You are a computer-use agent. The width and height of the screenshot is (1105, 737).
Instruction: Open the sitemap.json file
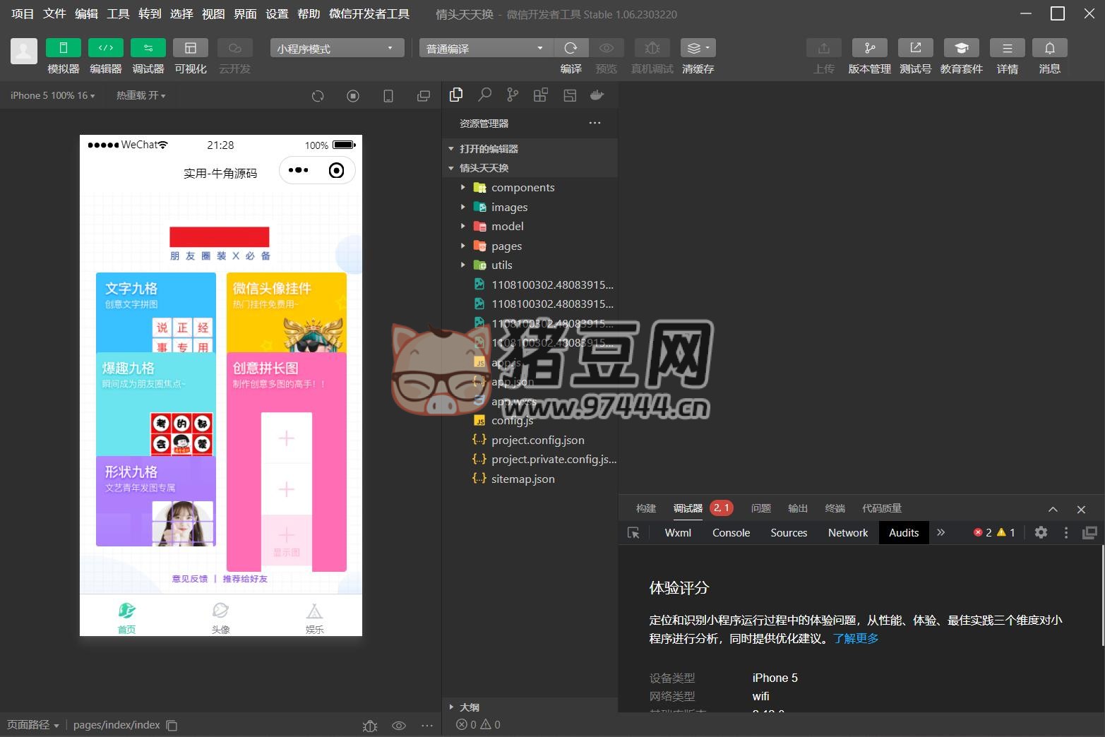coord(530,479)
